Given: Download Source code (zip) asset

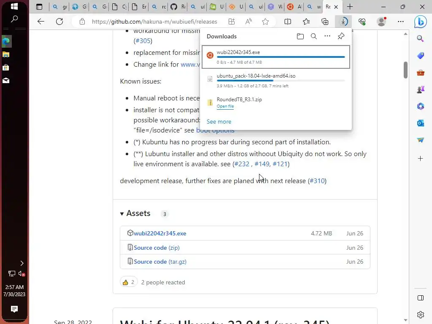Looking at the screenshot, I should click(x=157, y=248).
